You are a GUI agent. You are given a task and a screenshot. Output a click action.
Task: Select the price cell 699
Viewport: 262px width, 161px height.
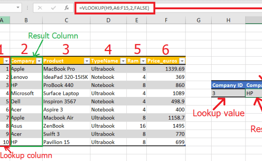pos(166,142)
